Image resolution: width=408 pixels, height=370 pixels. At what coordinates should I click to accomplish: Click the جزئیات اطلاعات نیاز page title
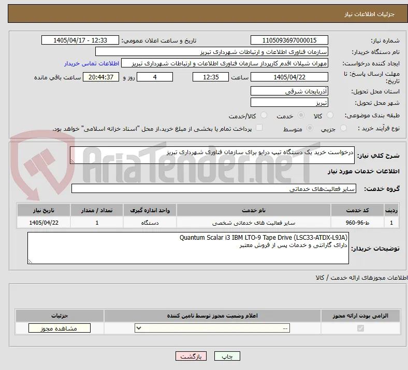tap(370, 14)
